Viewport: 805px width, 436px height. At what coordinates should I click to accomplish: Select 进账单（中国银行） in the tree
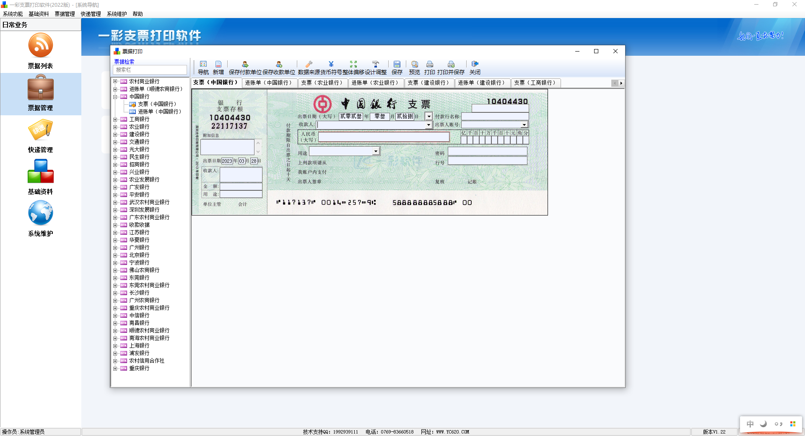(160, 112)
